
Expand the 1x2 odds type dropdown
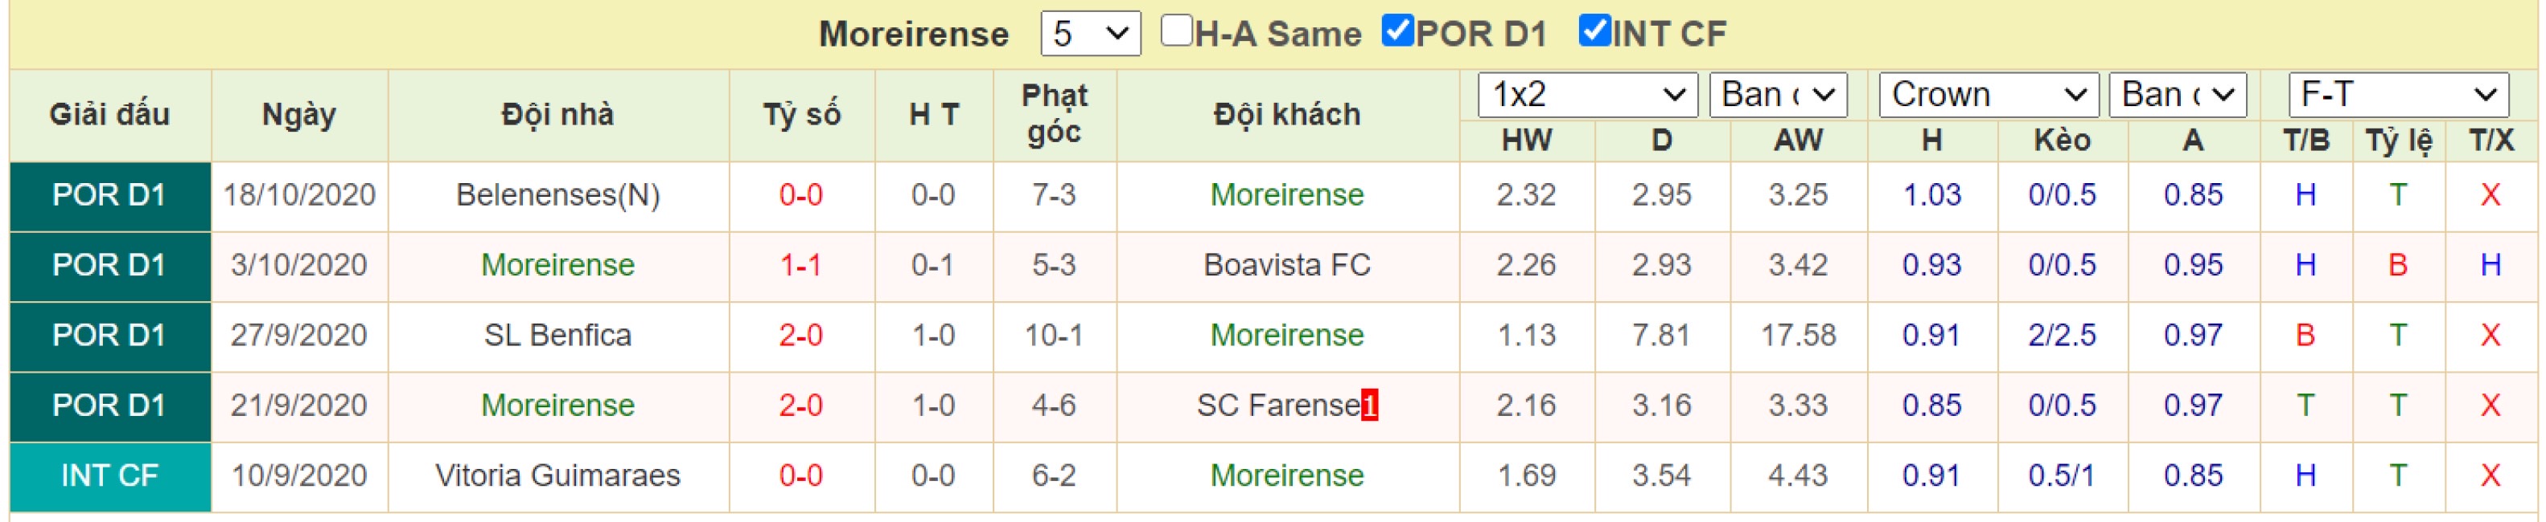(1587, 95)
